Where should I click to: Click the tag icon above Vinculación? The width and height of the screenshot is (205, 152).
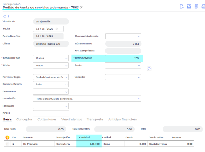coord(5,16)
